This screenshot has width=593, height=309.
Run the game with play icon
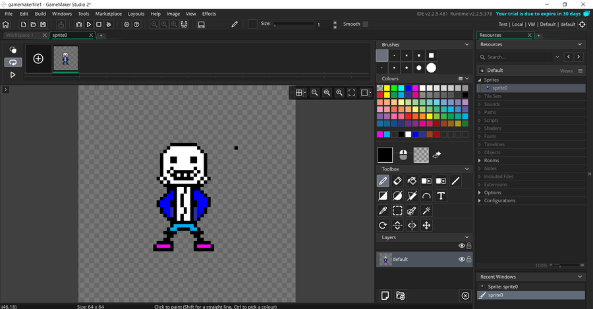click(x=89, y=24)
